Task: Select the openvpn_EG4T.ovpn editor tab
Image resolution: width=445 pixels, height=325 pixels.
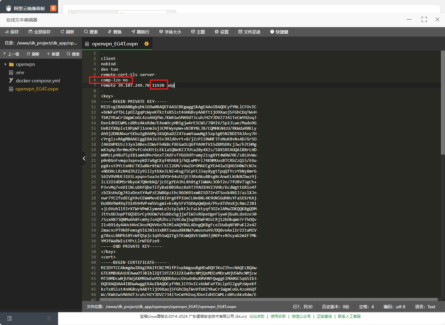Action: [115, 44]
